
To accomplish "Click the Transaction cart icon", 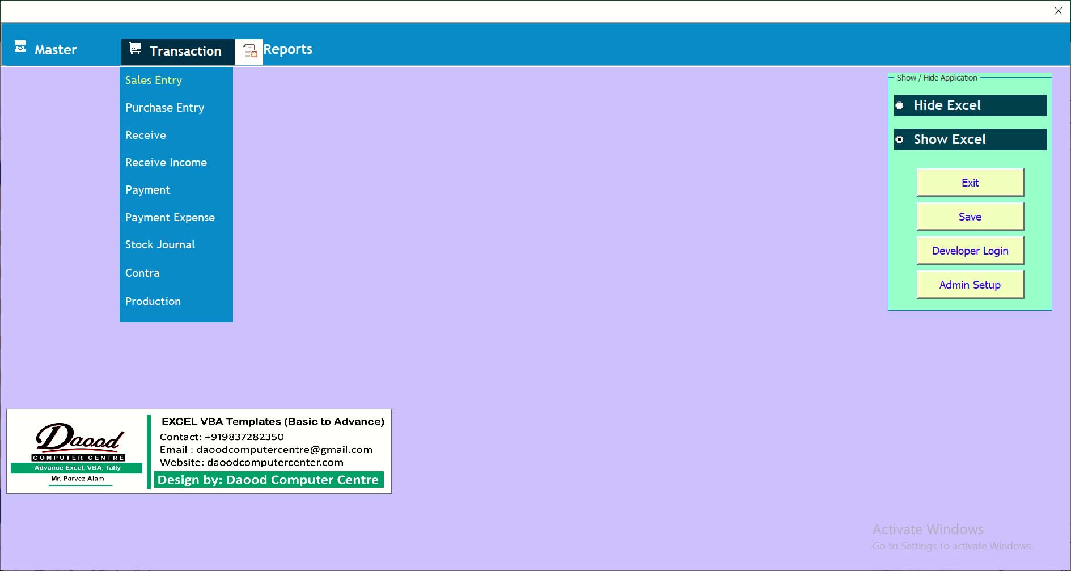I will (x=135, y=49).
